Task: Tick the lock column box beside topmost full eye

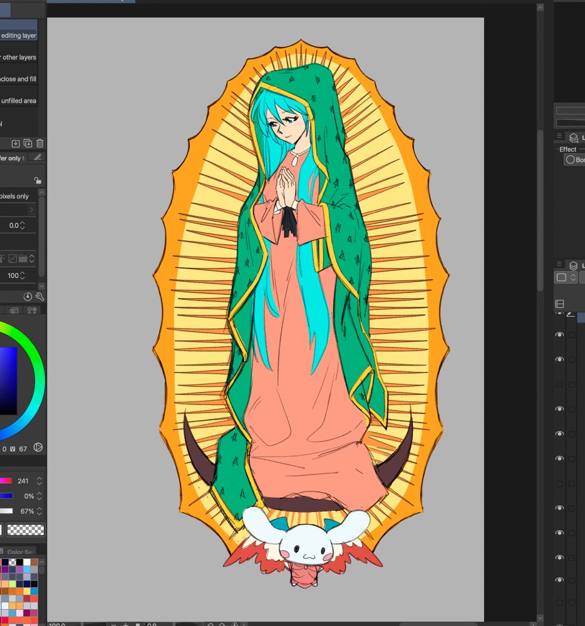Action: click(x=572, y=334)
